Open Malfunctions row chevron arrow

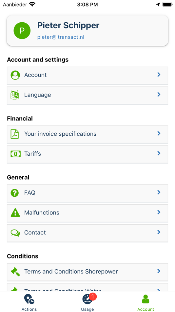[159, 212]
